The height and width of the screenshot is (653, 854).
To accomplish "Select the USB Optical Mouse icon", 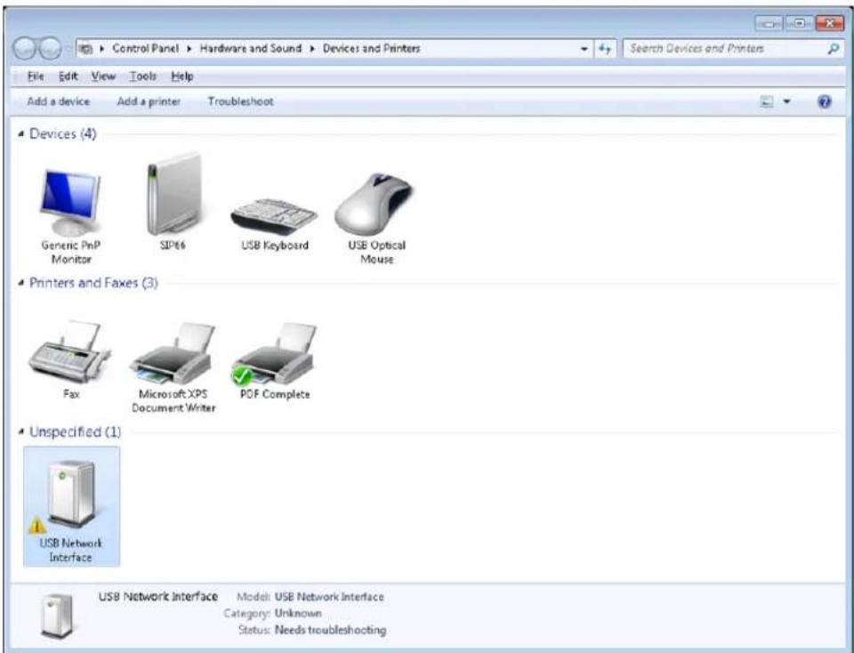I will [375, 205].
